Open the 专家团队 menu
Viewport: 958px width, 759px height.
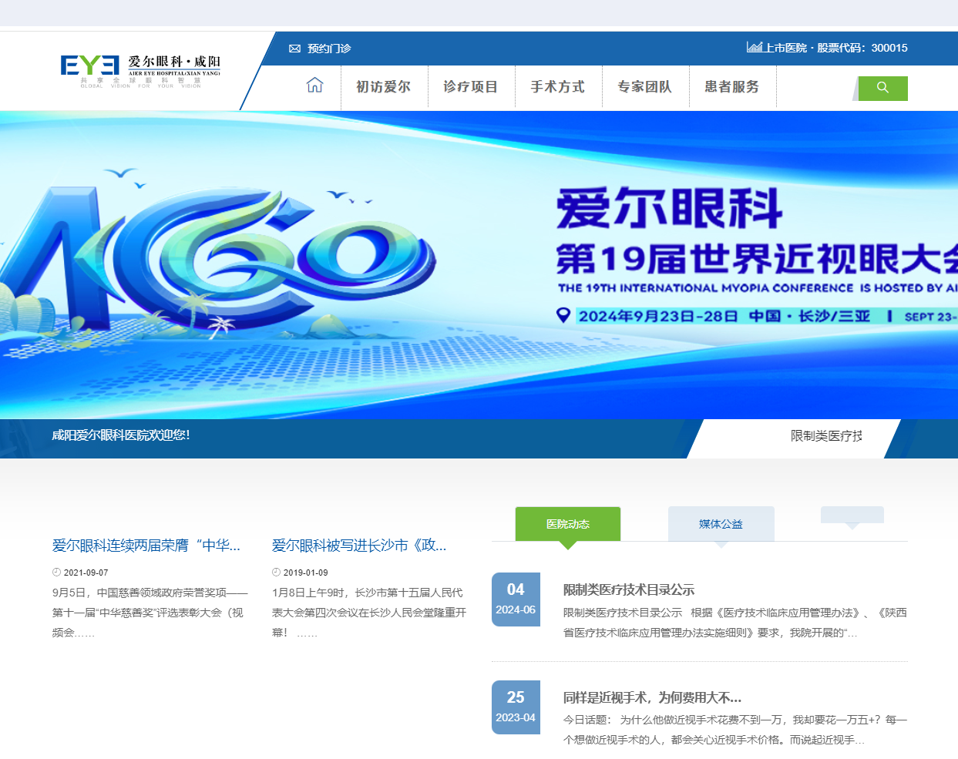coord(644,87)
